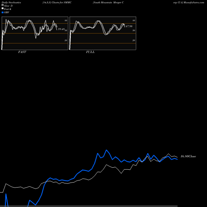
Task: Click the blue OBV legend swatch
Action: pos(2,12)
